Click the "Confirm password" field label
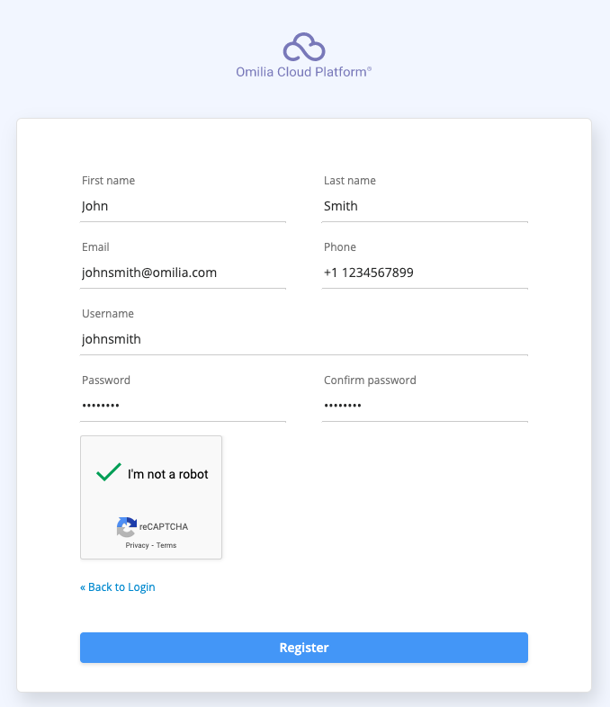The height and width of the screenshot is (707, 610). 370,380
